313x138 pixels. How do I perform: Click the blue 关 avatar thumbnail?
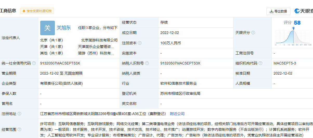tap(48, 28)
